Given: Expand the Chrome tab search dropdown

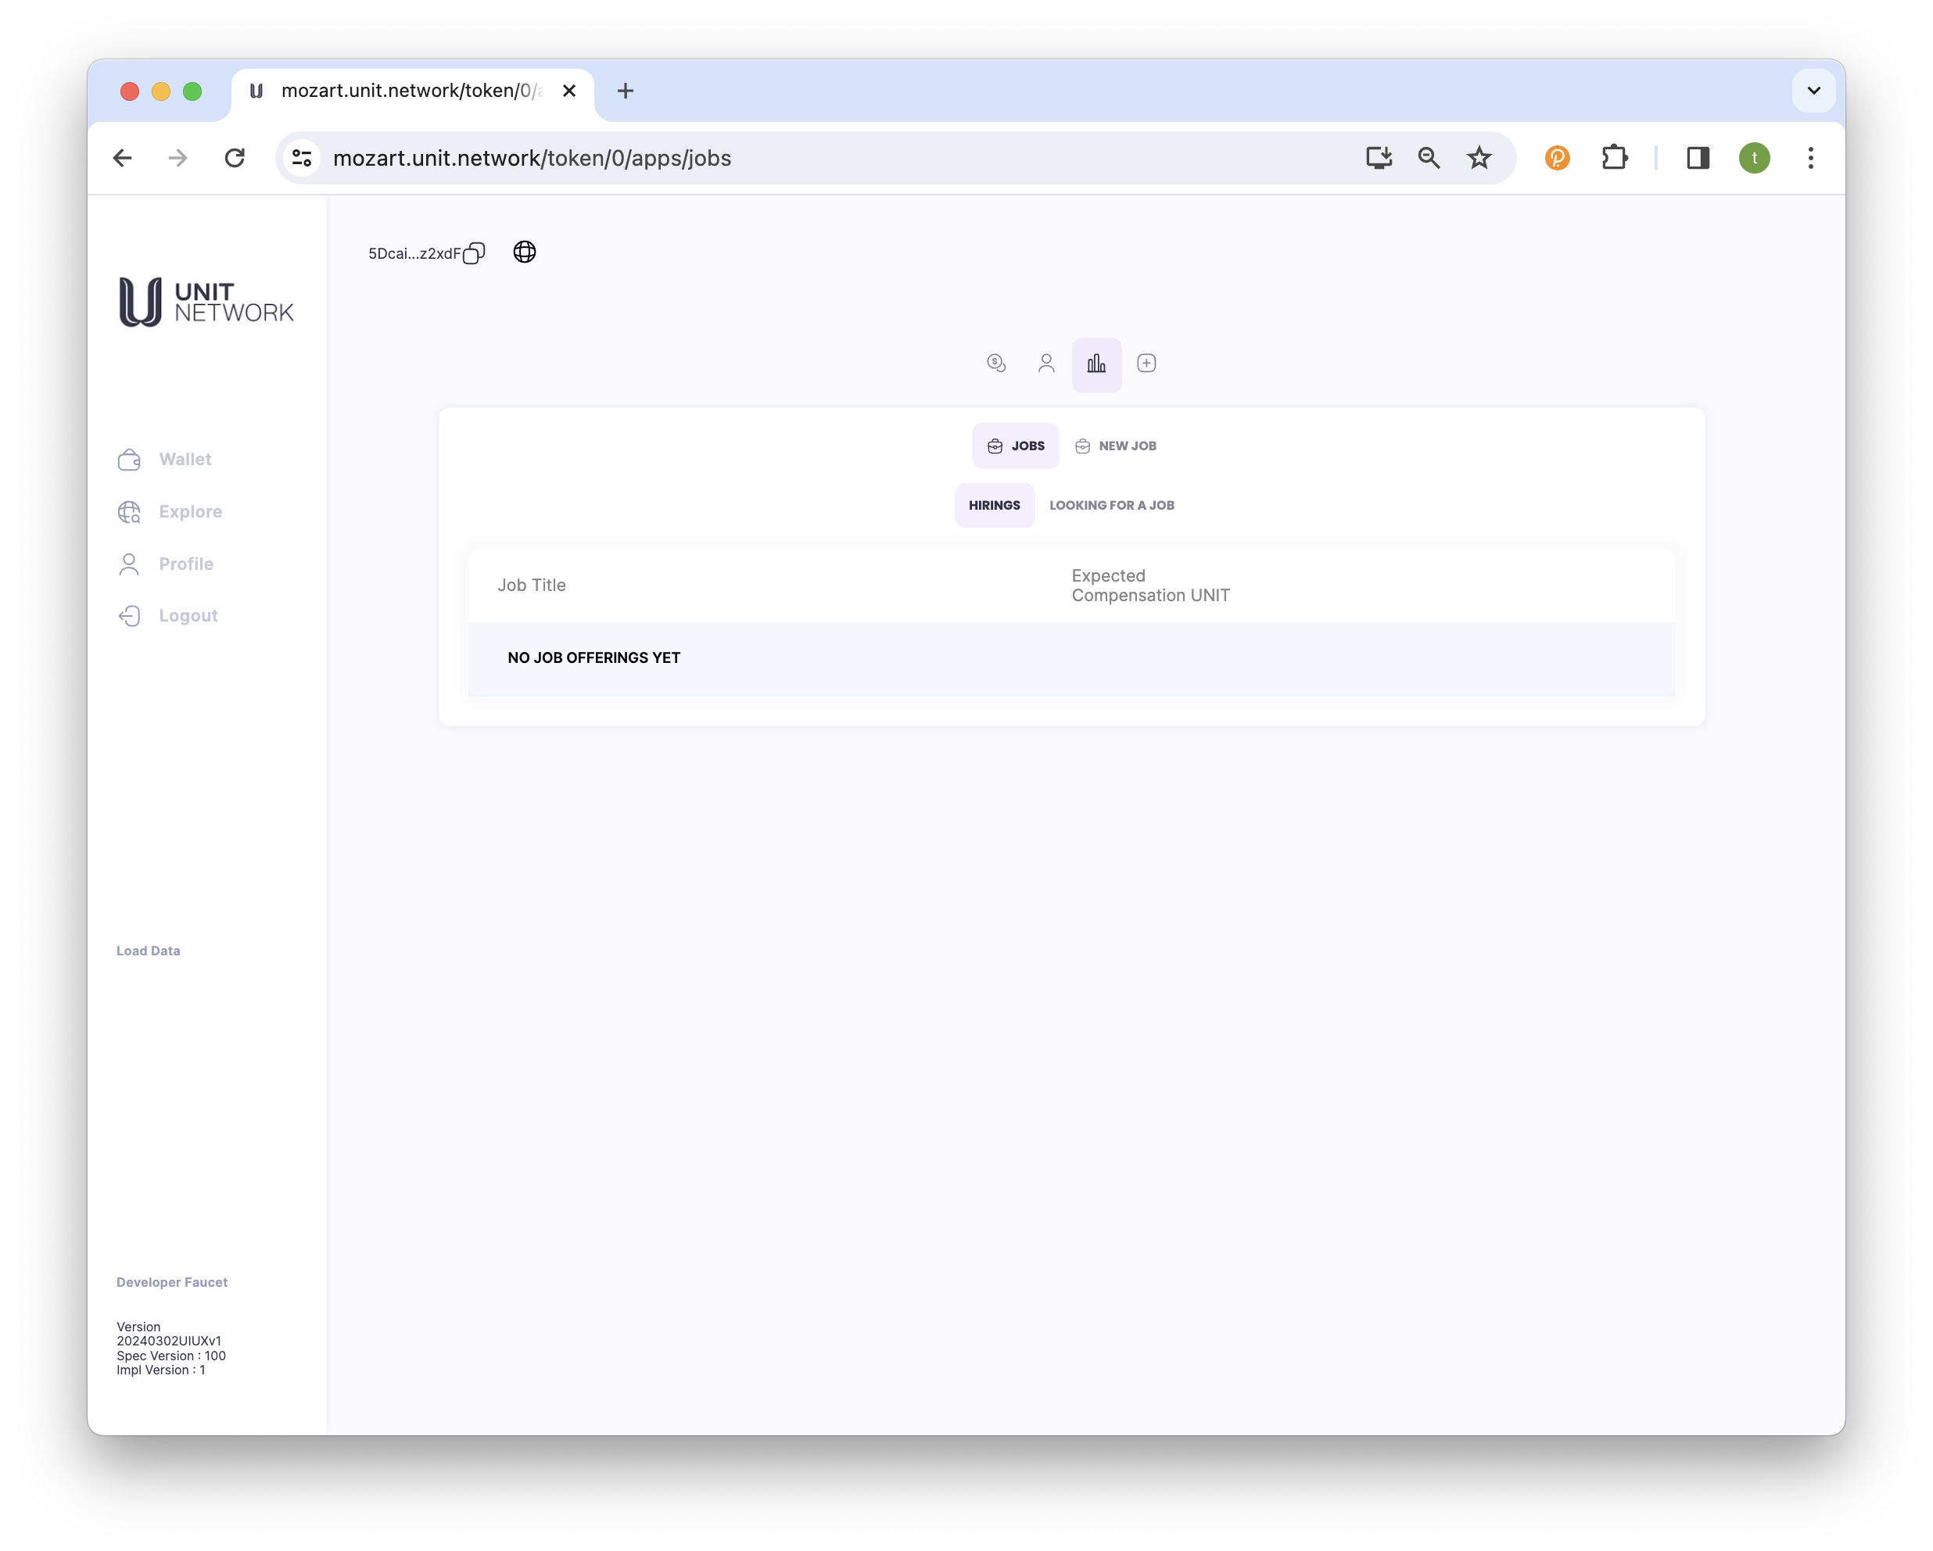Looking at the screenshot, I should click(1813, 91).
